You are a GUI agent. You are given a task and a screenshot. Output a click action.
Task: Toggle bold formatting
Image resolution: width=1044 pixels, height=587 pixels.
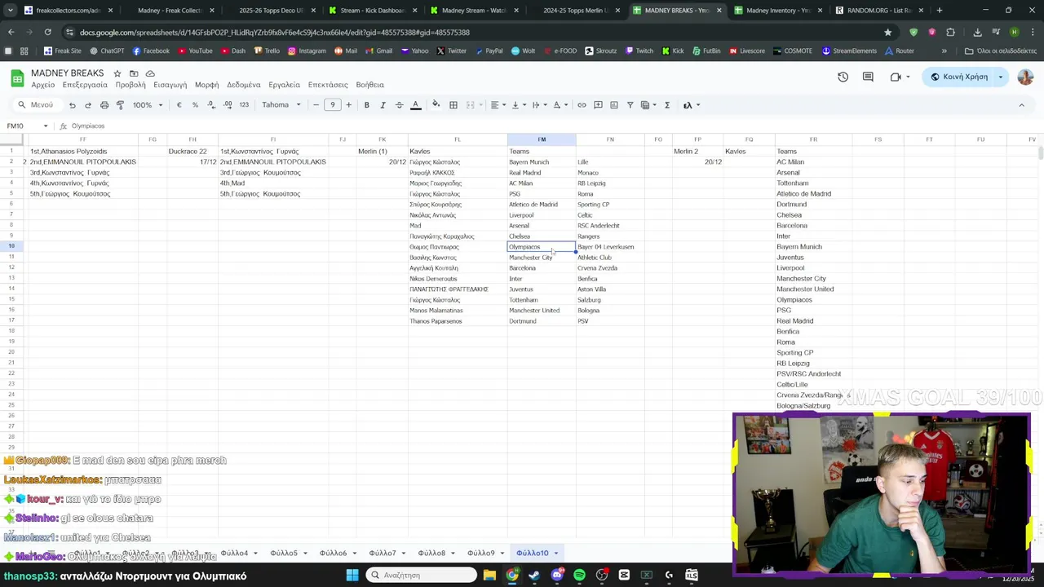(366, 105)
